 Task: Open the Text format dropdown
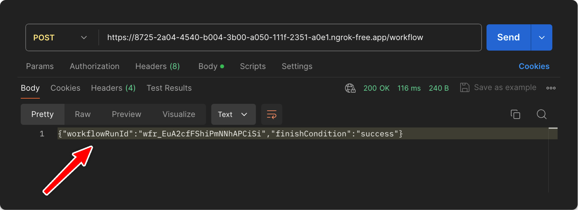pyautogui.click(x=233, y=114)
